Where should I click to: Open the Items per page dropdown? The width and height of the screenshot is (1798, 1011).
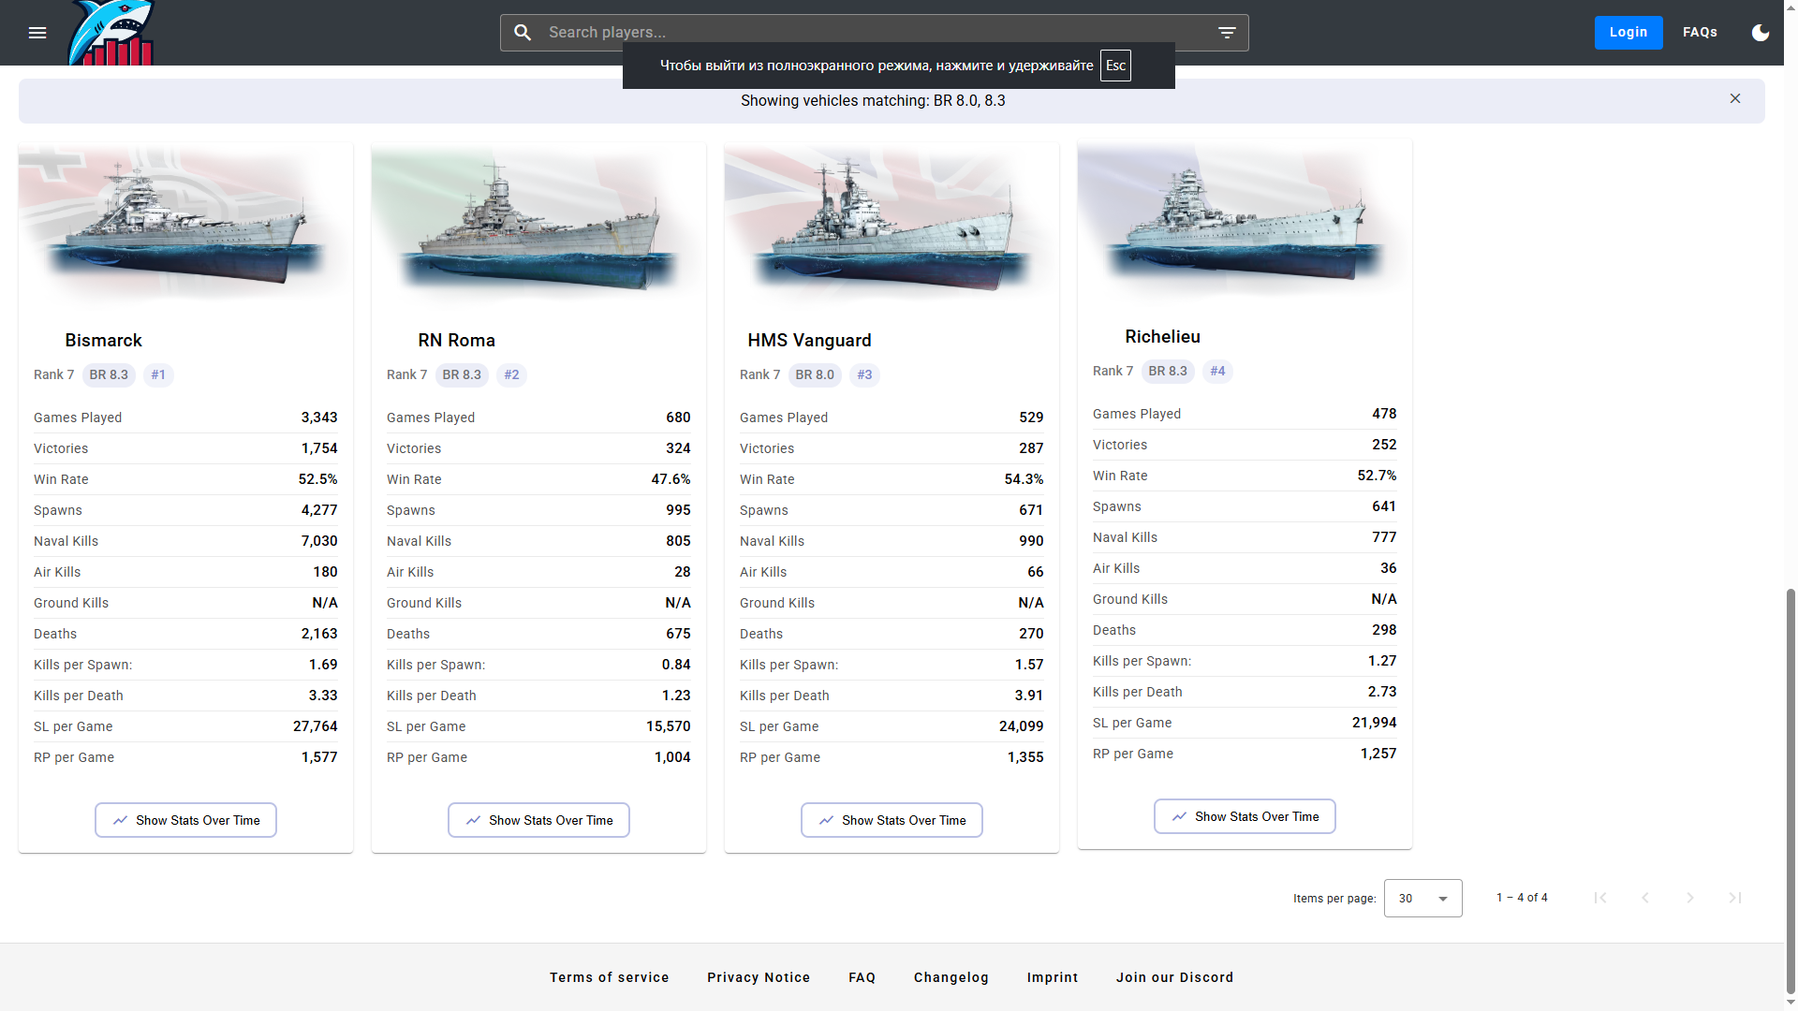[x=1422, y=898]
